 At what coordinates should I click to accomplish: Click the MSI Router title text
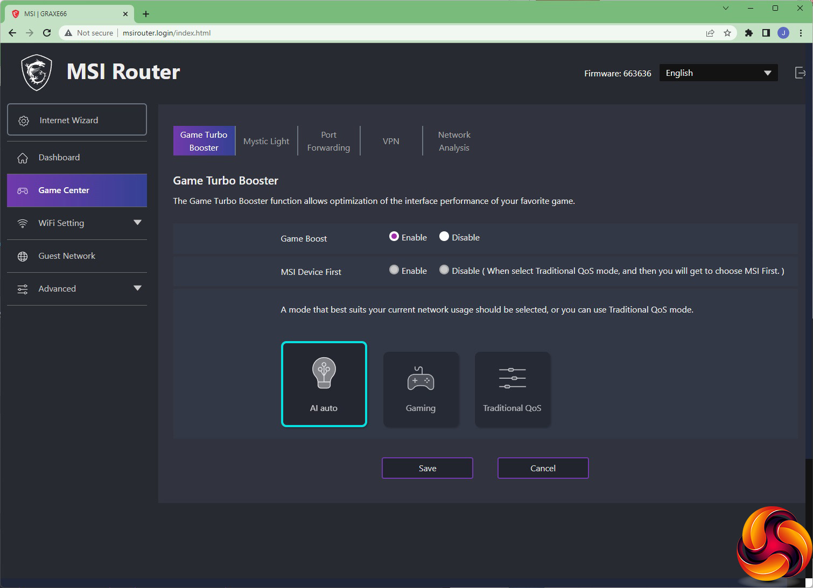[x=123, y=72]
